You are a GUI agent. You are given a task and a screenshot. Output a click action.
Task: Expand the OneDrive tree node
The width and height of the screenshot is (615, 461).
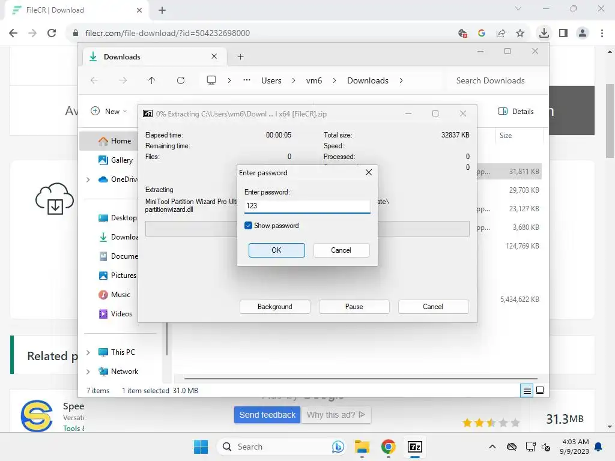[x=88, y=179]
